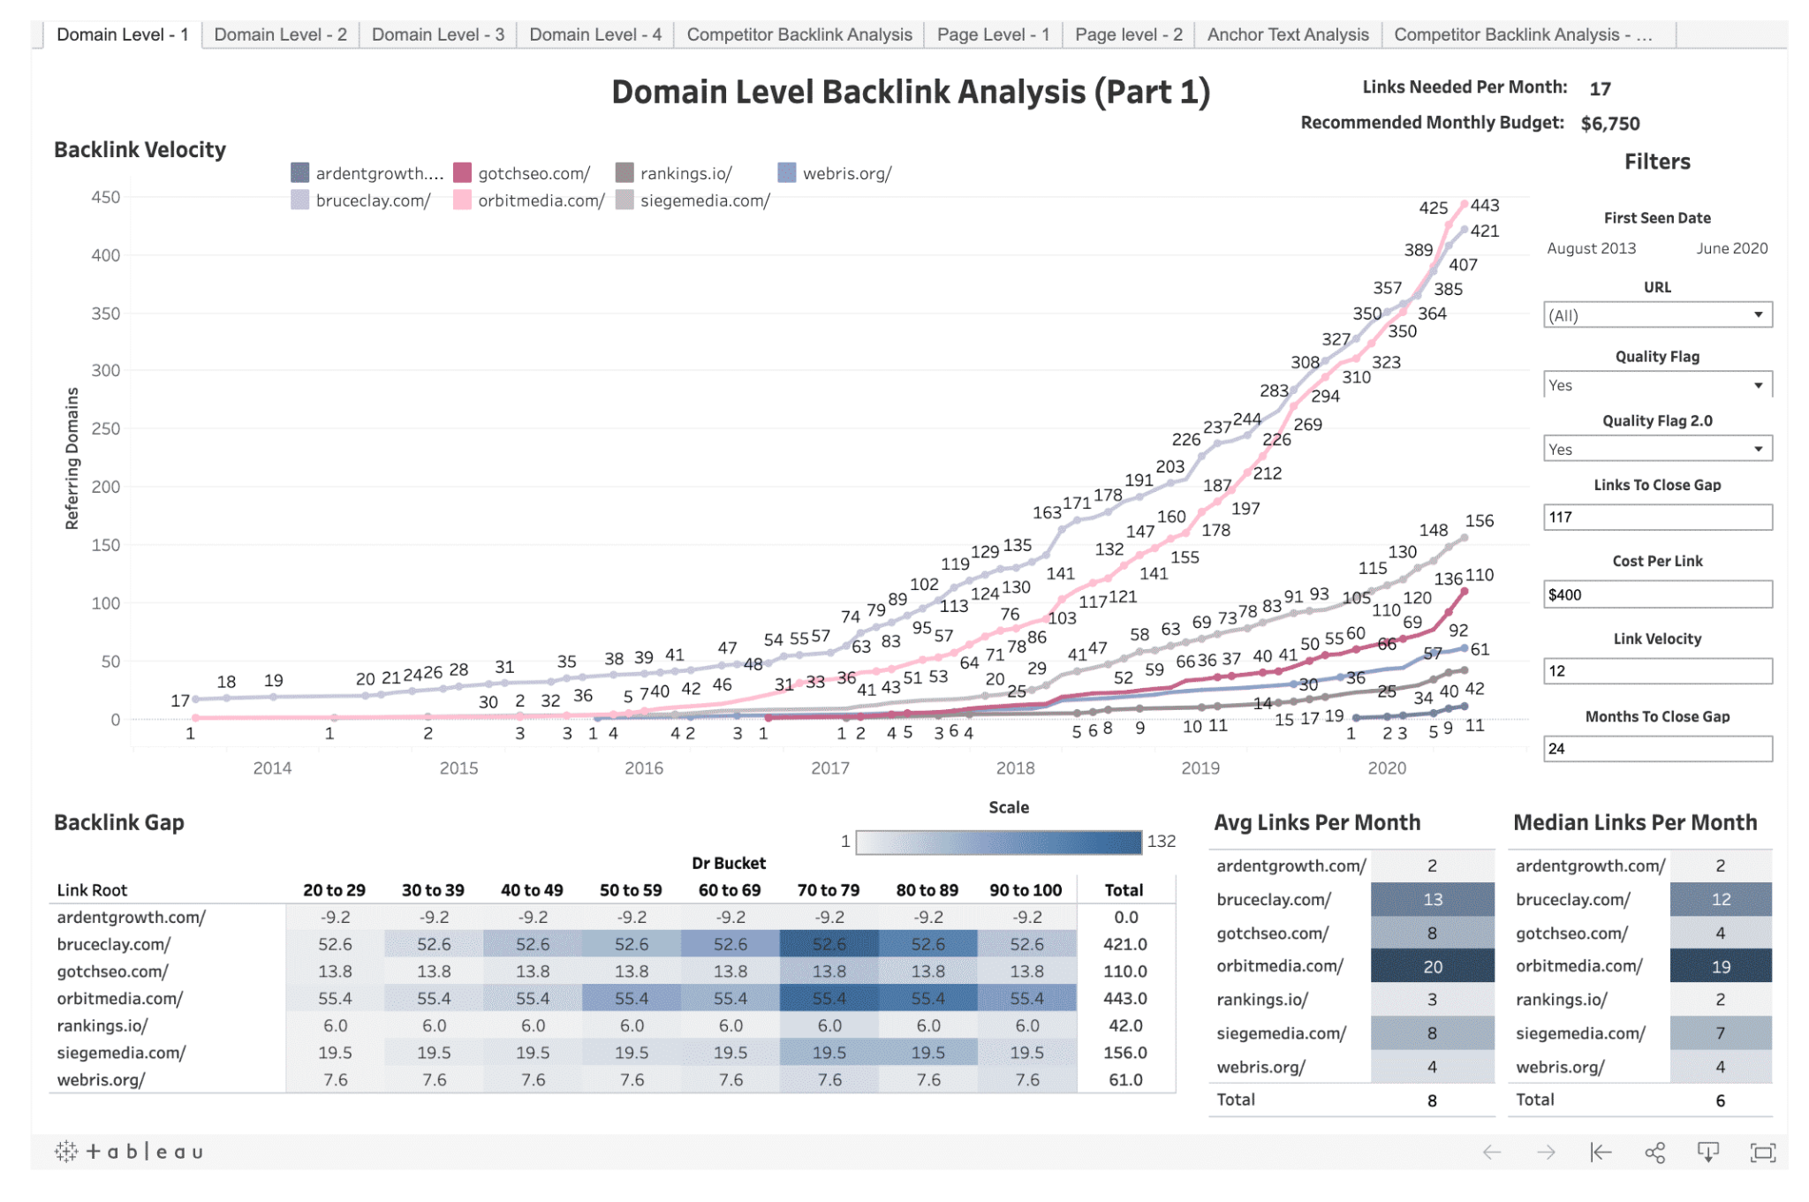Click the Months To Close Gap field showing 24
Screen dimensions: 1809x1202
pyautogui.click(x=1655, y=749)
